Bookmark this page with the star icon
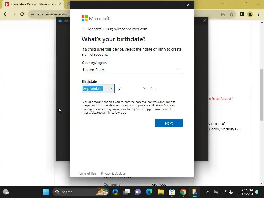 click(x=232, y=14)
